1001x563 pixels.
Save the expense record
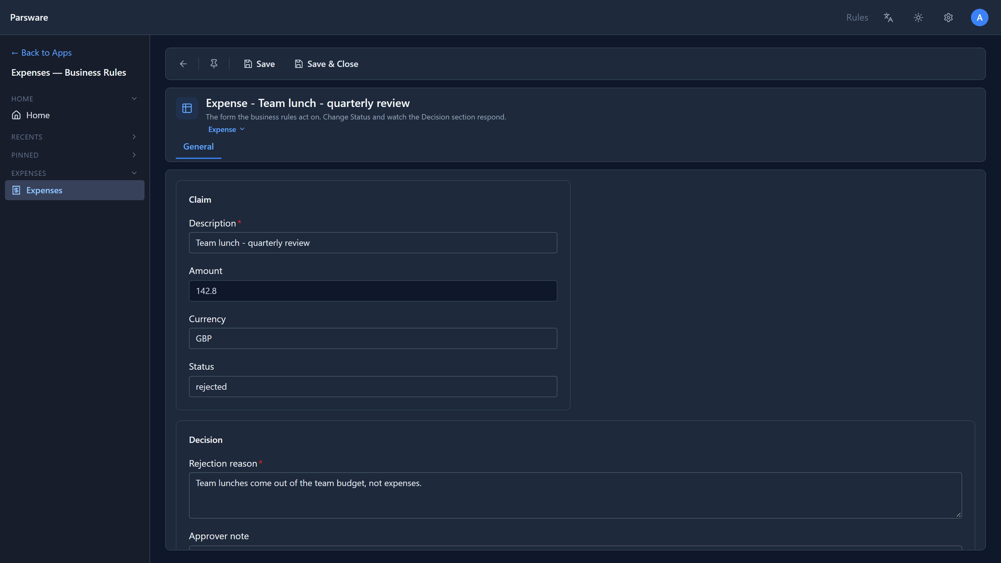pyautogui.click(x=259, y=64)
